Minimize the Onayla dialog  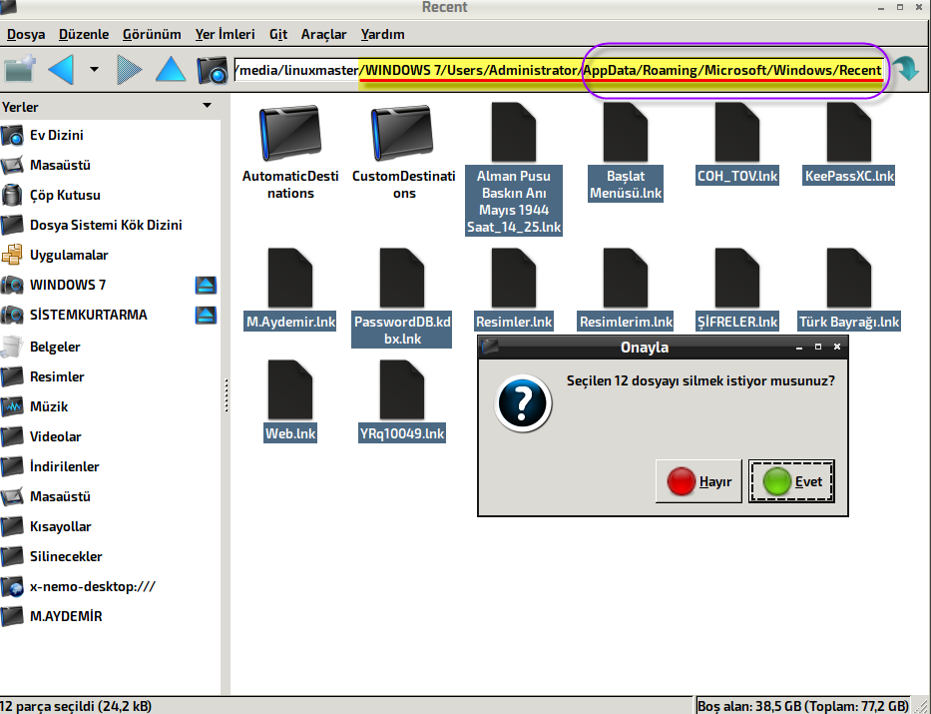(x=799, y=348)
